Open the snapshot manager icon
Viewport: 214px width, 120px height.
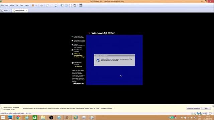[56, 5]
